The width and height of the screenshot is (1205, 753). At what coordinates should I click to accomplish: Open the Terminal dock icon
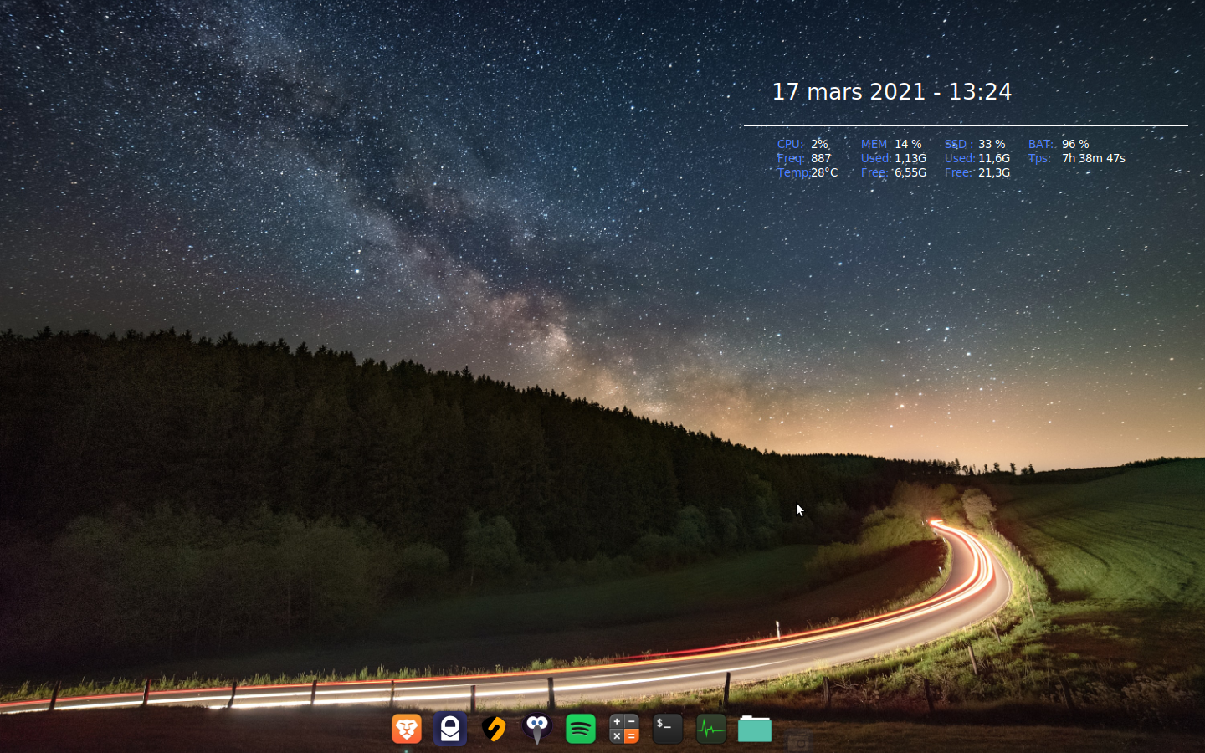(668, 729)
